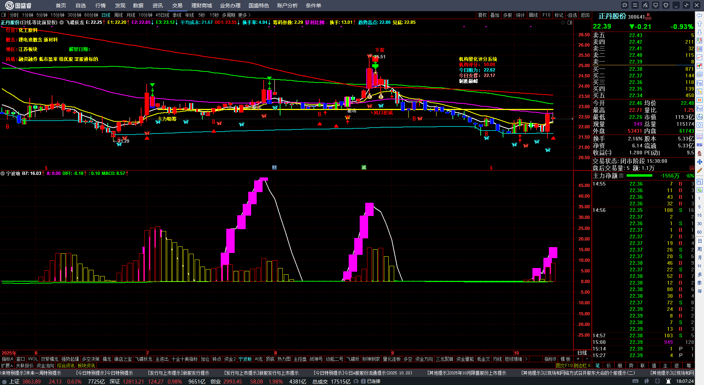The height and width of the screenshot is (385, 704).
Task: Toggle 多股 multi-stock view
Action: [x=507, y=15]
